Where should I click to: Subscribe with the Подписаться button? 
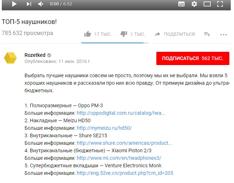tap(192, 58)
